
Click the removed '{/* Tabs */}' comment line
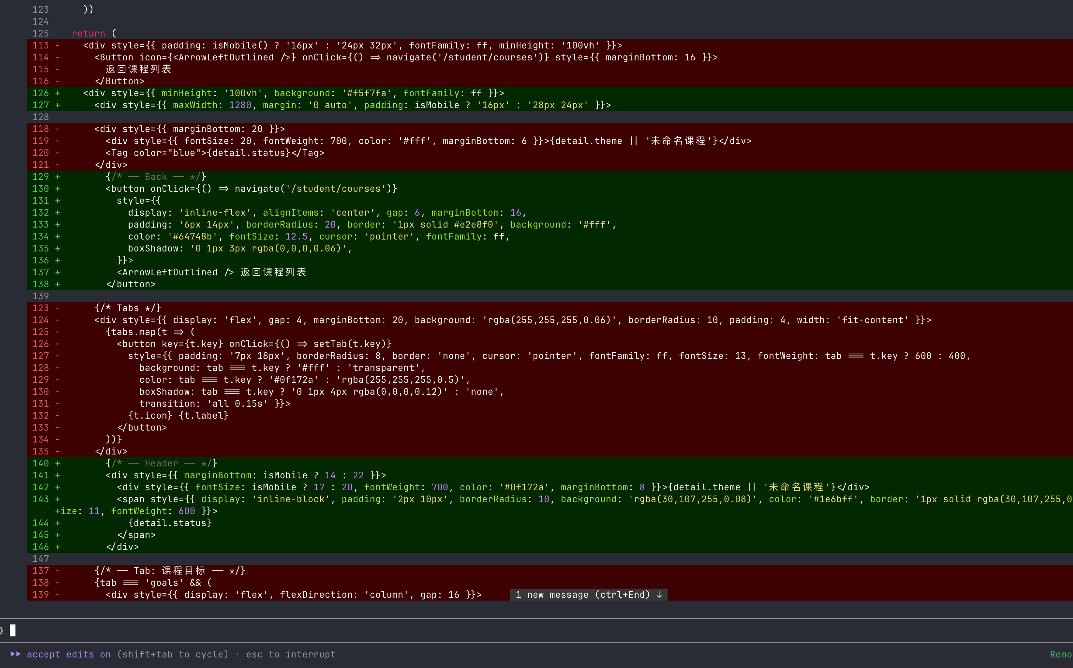coord(550,308)
